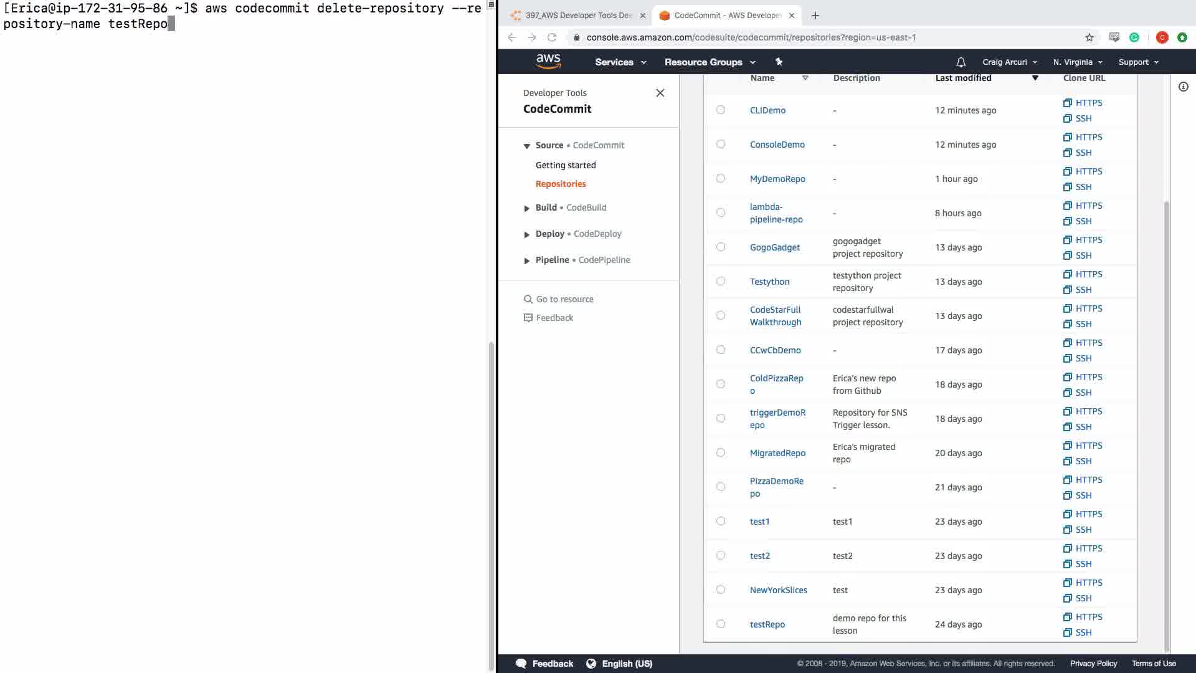This screenshot has width=1196, height=673.
Task: Close the Developer Tools sidebar
Action: [660, 93]
